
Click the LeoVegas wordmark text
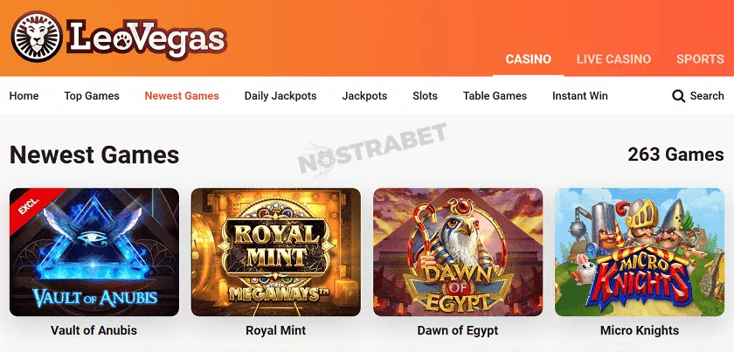pyautogui.click(x=147, y=38)
